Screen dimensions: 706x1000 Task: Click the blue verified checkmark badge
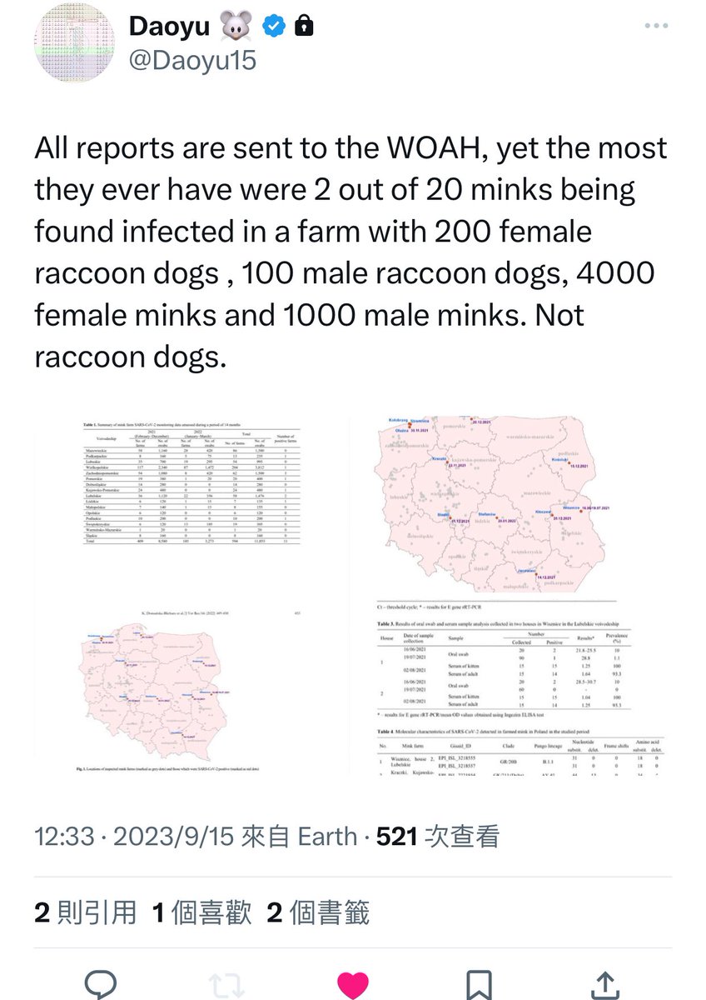pyautogui.click(x=272, y=27)
